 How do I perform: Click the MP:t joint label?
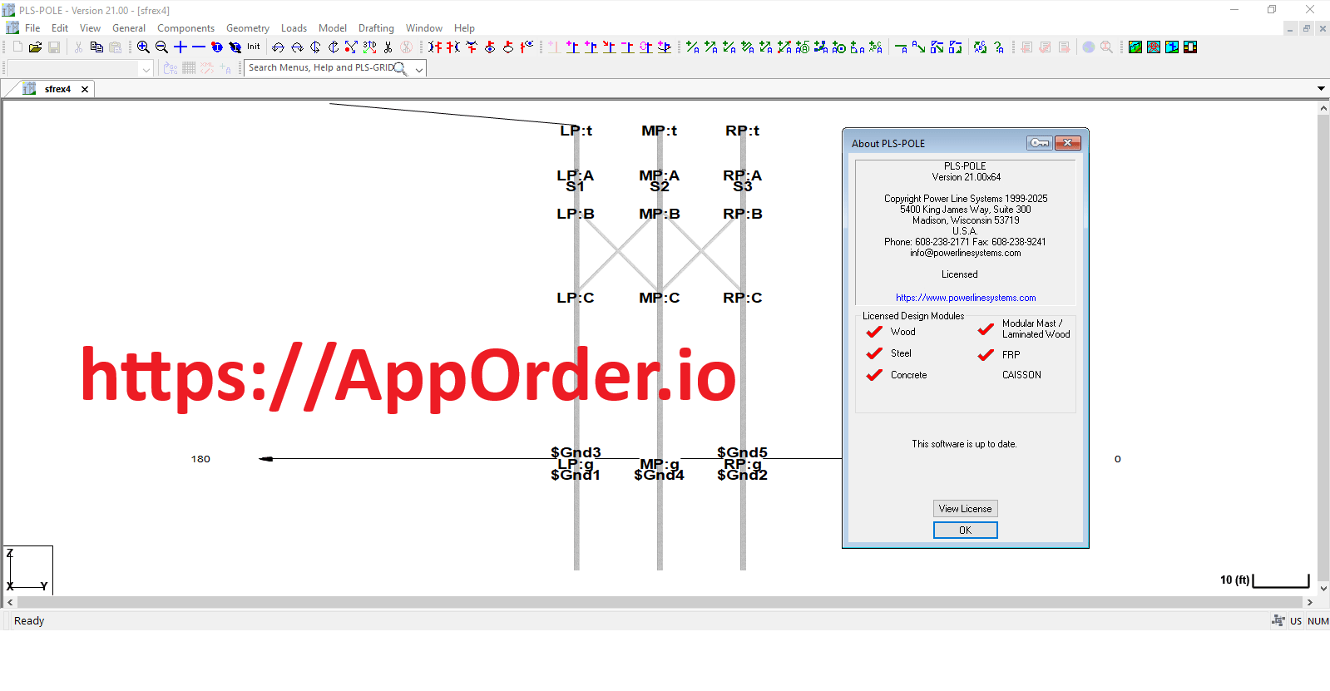point(659,131)
